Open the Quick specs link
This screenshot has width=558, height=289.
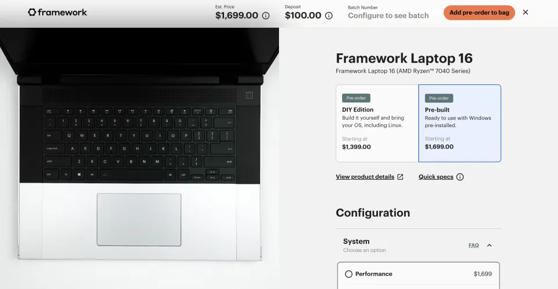point(436,177)
